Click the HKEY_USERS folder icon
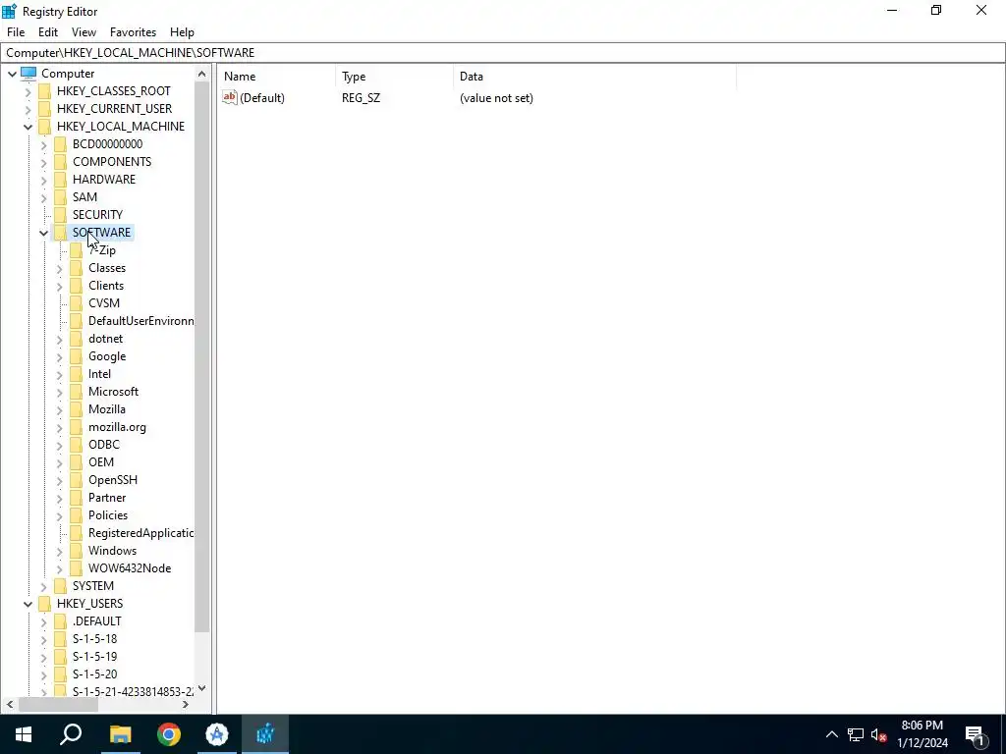 click(44, 604)
